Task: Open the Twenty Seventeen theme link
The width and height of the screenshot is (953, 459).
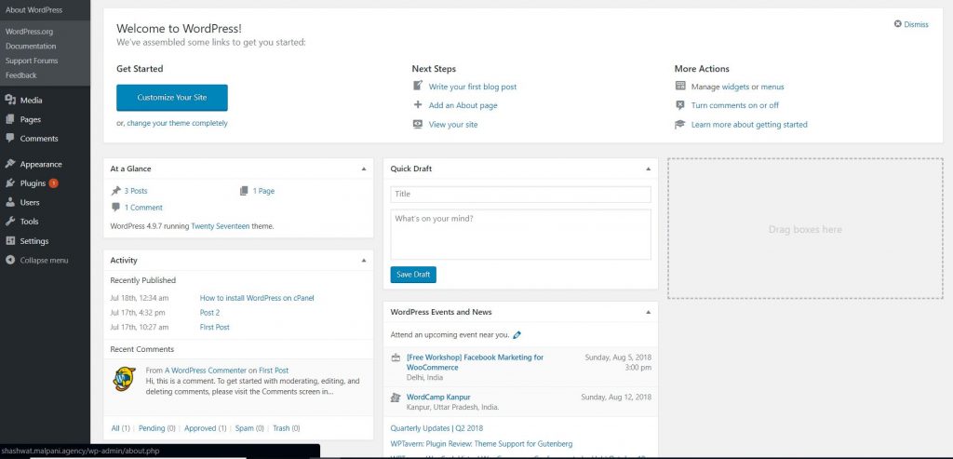Action: (220, 226)
